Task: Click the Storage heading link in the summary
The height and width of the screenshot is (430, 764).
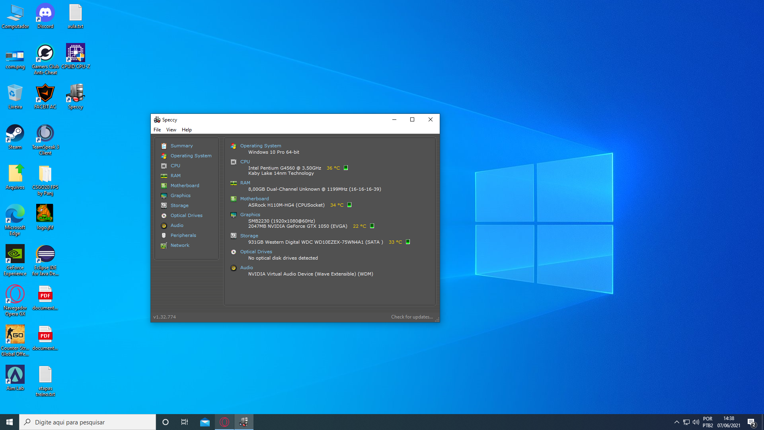Action: click(x=249, y=236)
